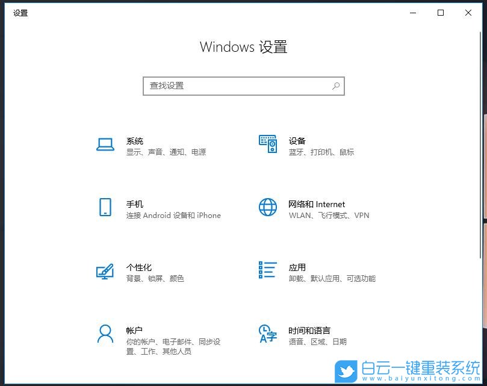
Task: Click the search magnifier in the 查找设置 box
Action: (336, 86)
